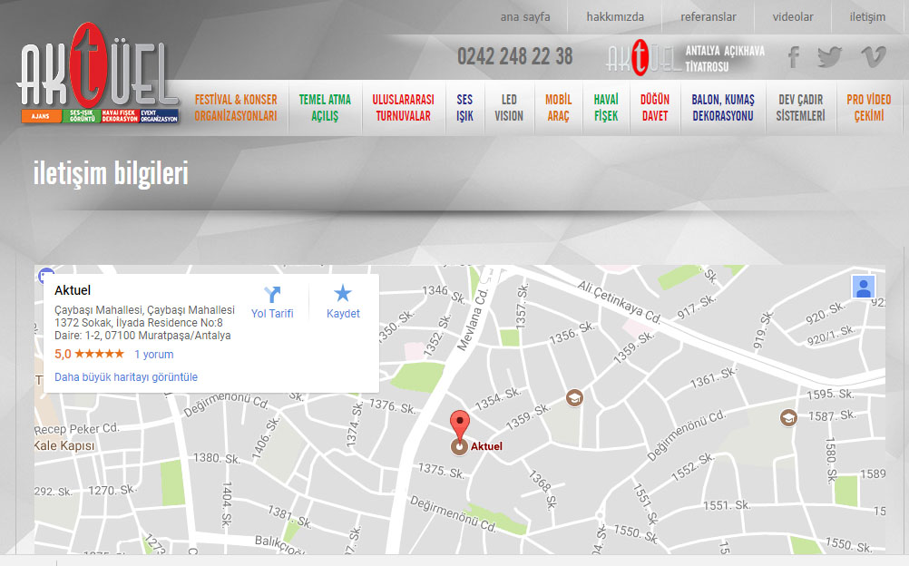This screenshot has height=566, width=909.
Task: Click the Kaydet link text
Action: (x=343, y=314)
